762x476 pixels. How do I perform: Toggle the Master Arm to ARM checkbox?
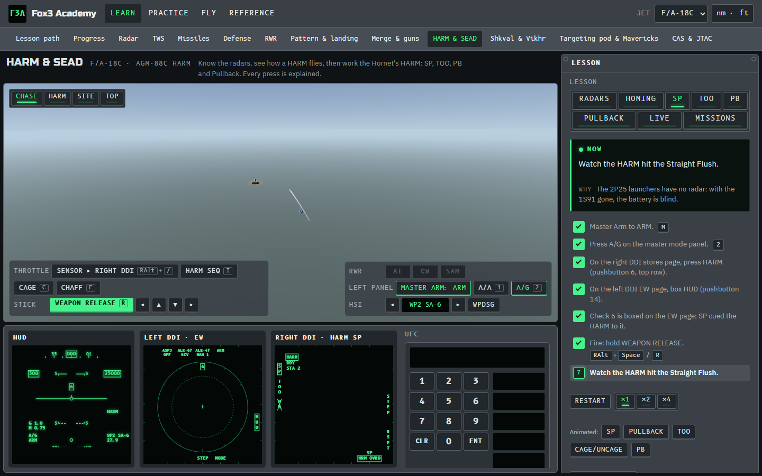(x=579, y=227)
